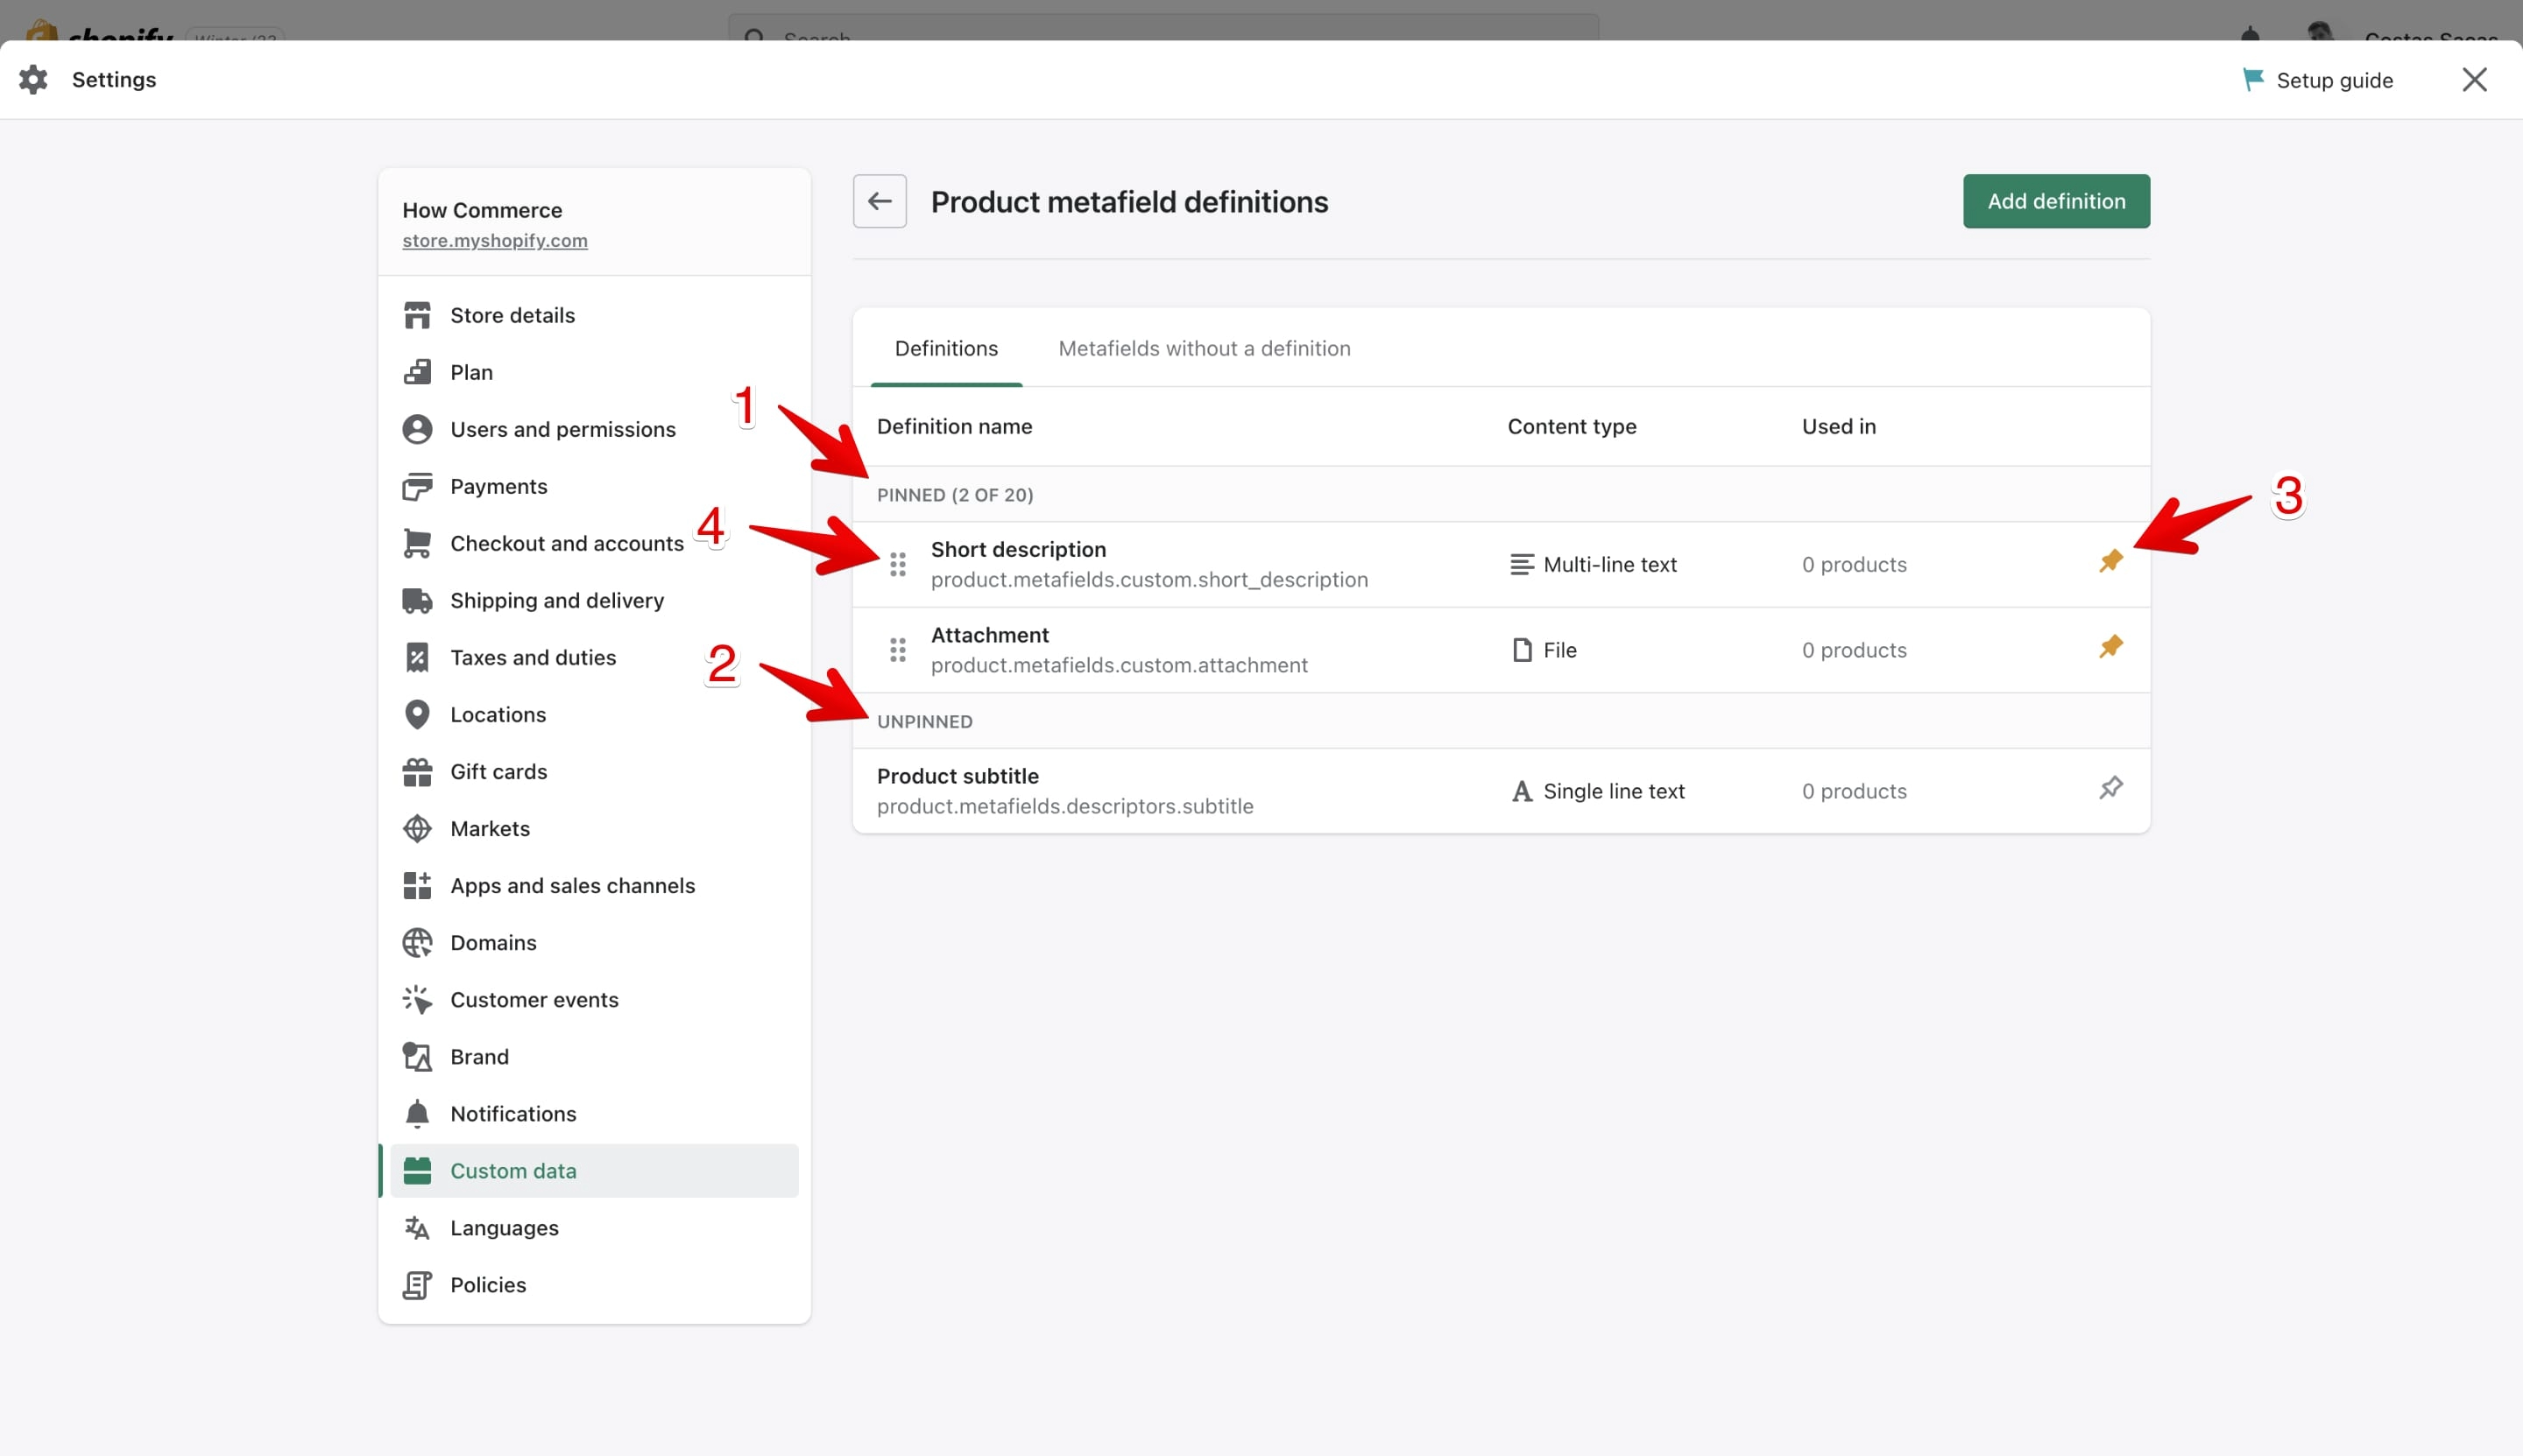Click product.metafields.custom.short_description key text
This screenshot has height=1456, width=2523.
pos(1149,580)
